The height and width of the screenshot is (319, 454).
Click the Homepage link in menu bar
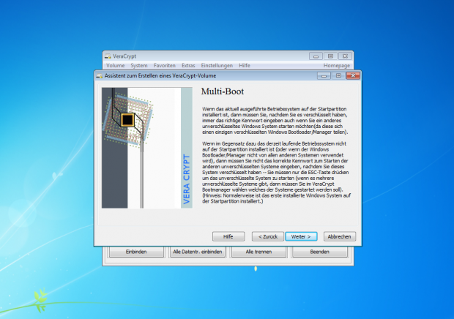click(336, 65)
